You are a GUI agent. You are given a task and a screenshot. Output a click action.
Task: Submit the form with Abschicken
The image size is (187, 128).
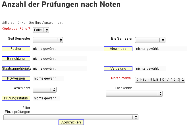tap(71, 122)
